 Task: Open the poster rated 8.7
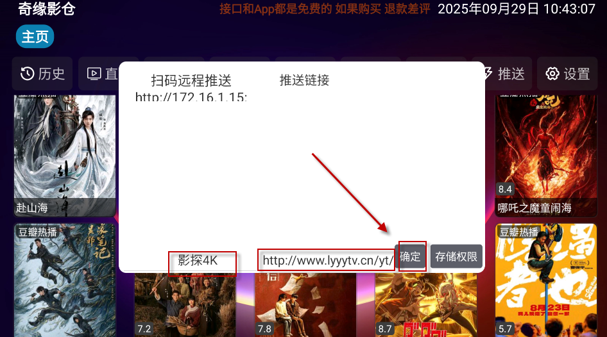pyautogui.click(x=426, y=304)
